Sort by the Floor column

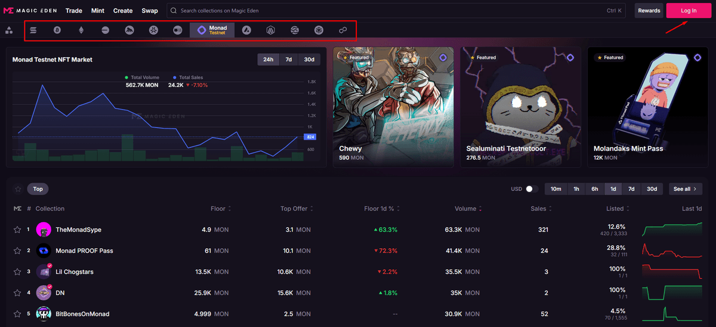tap(221, 209)
